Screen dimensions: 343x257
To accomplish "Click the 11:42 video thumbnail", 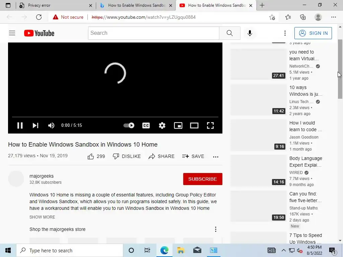I will tap(258, 100).
